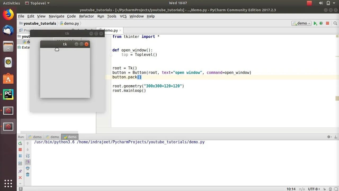
Task: Open the VCS menu
Action: pyautogui.click(x=123, y=16)
